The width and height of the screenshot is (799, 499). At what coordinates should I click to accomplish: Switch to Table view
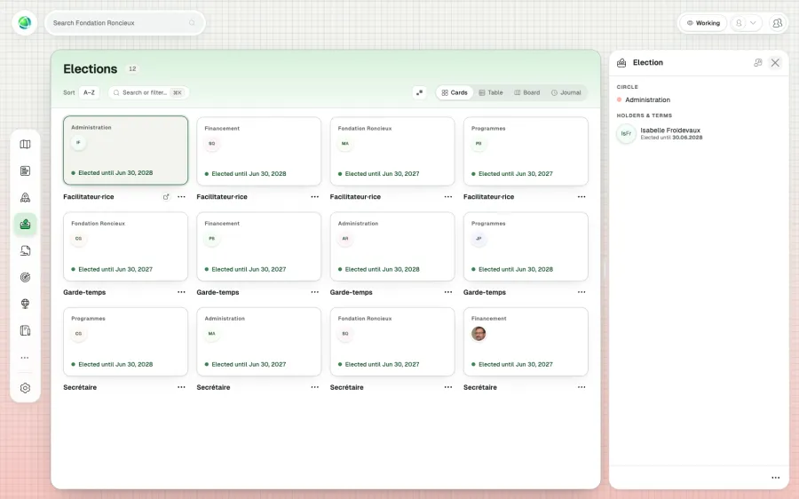pyautogui.click(x=491, y=92)
